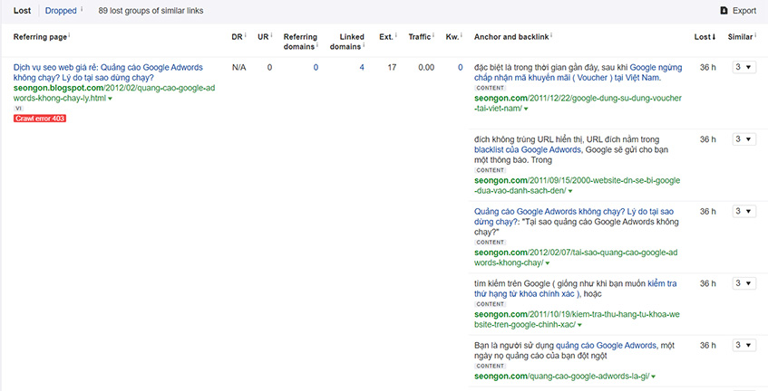Click the referring domains value 0
Viewport: 768px width, 391px height.
(316, 68)
